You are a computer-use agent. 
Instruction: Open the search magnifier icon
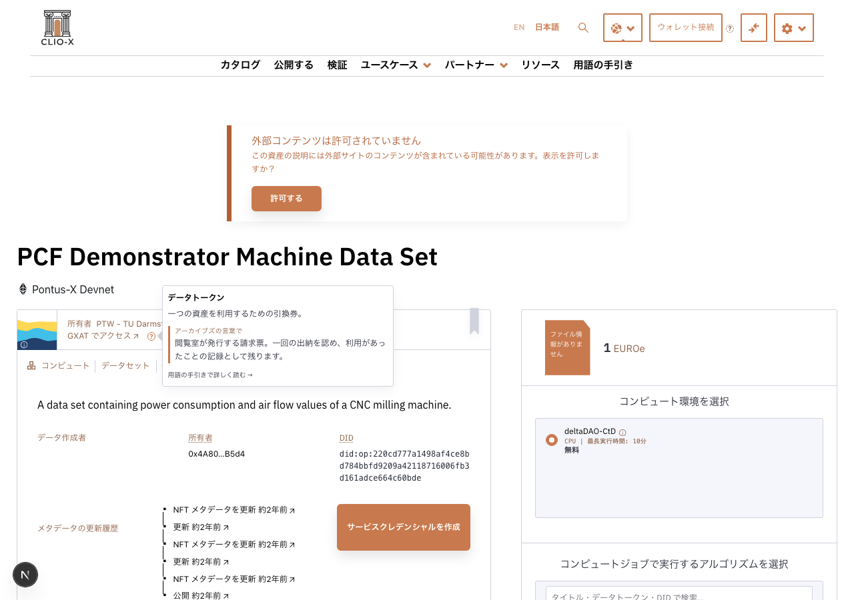pos(583,27)
